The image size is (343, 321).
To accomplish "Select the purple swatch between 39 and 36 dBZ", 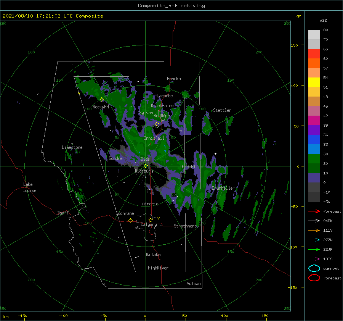I will (x=314, y=130).
